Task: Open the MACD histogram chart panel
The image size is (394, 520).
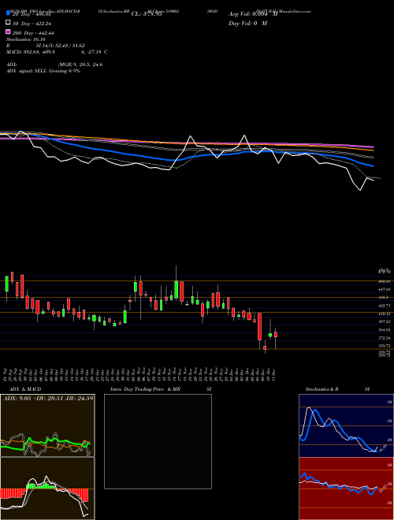Action: (x=47, y=488)
